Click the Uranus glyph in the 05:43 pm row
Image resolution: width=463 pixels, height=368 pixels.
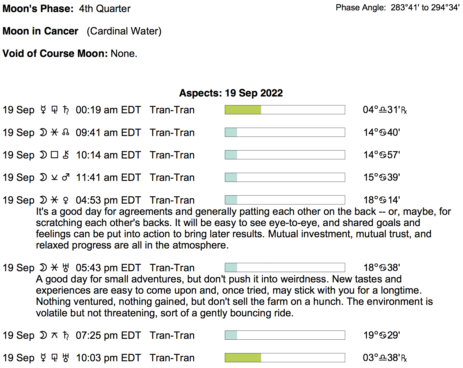pyautogui.click(x=66, y=268)
